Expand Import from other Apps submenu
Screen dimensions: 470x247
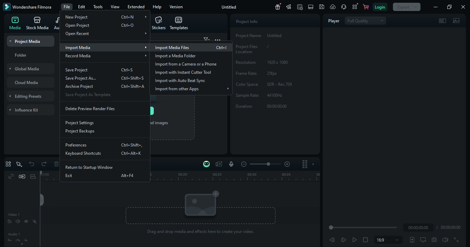pyautogui.click(x=191, y=89)
